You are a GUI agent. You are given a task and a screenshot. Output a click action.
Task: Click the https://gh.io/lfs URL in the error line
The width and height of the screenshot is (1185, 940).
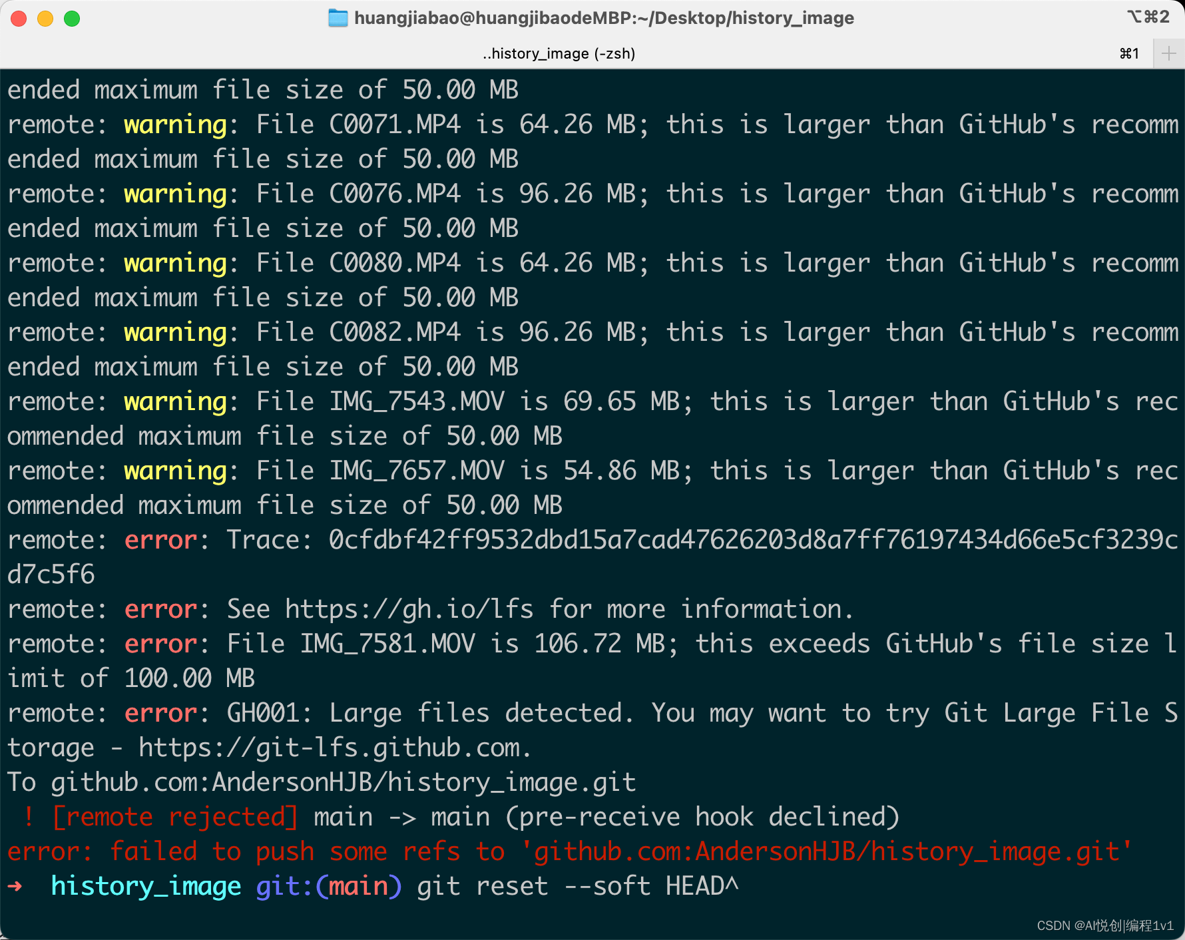pos(409,609)
